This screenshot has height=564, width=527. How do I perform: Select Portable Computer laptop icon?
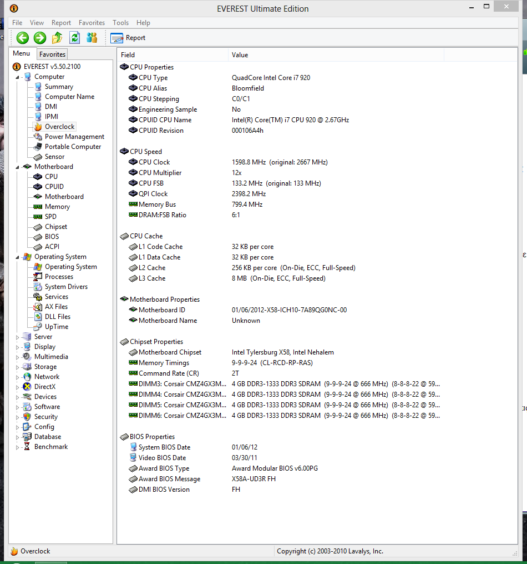[38, 147]
